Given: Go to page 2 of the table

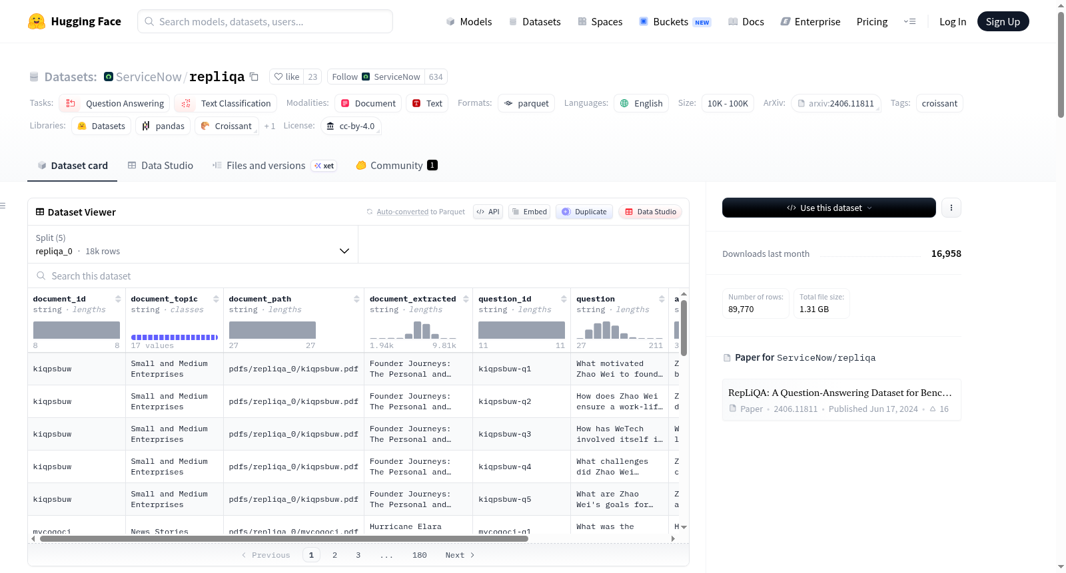Looking at the screenshot, I should [x=334, y=555].
